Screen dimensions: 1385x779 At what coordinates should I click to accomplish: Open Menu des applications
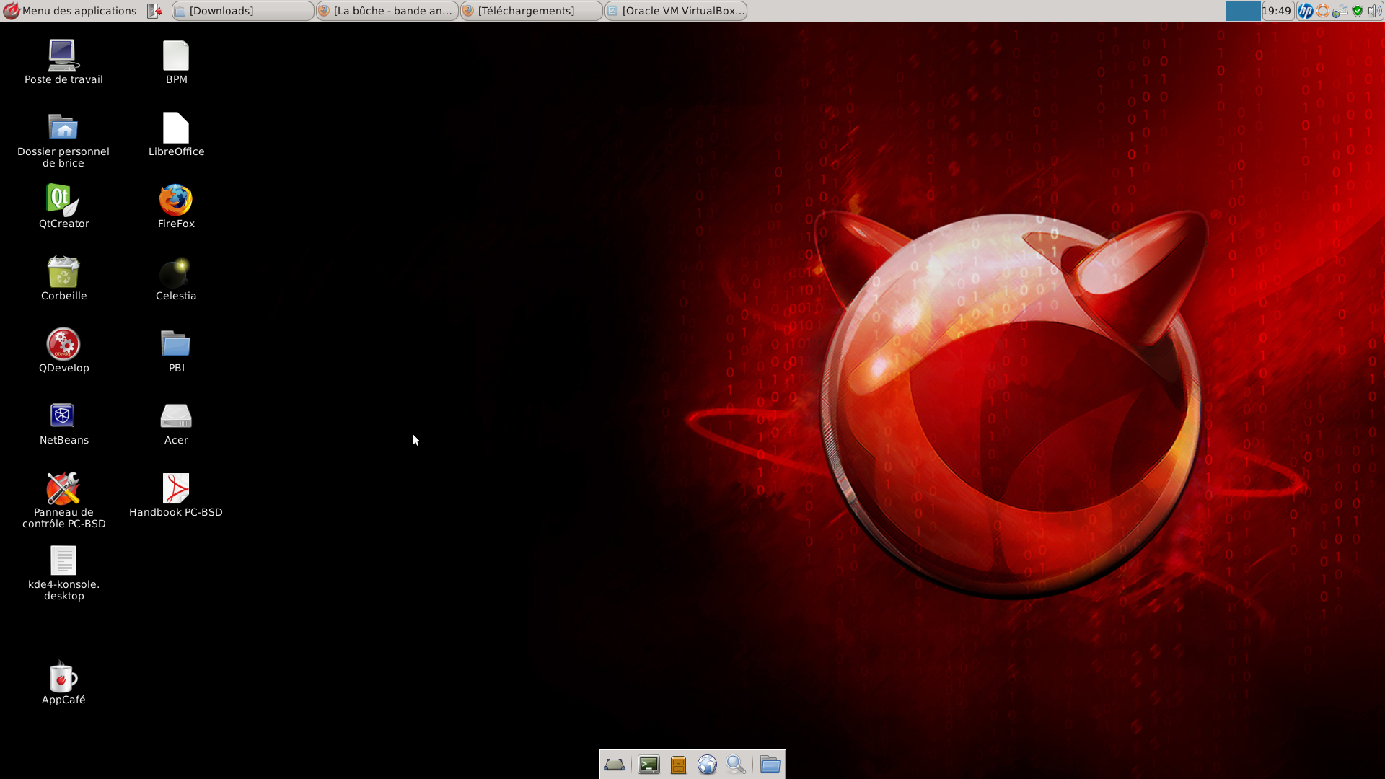point(70,11)
